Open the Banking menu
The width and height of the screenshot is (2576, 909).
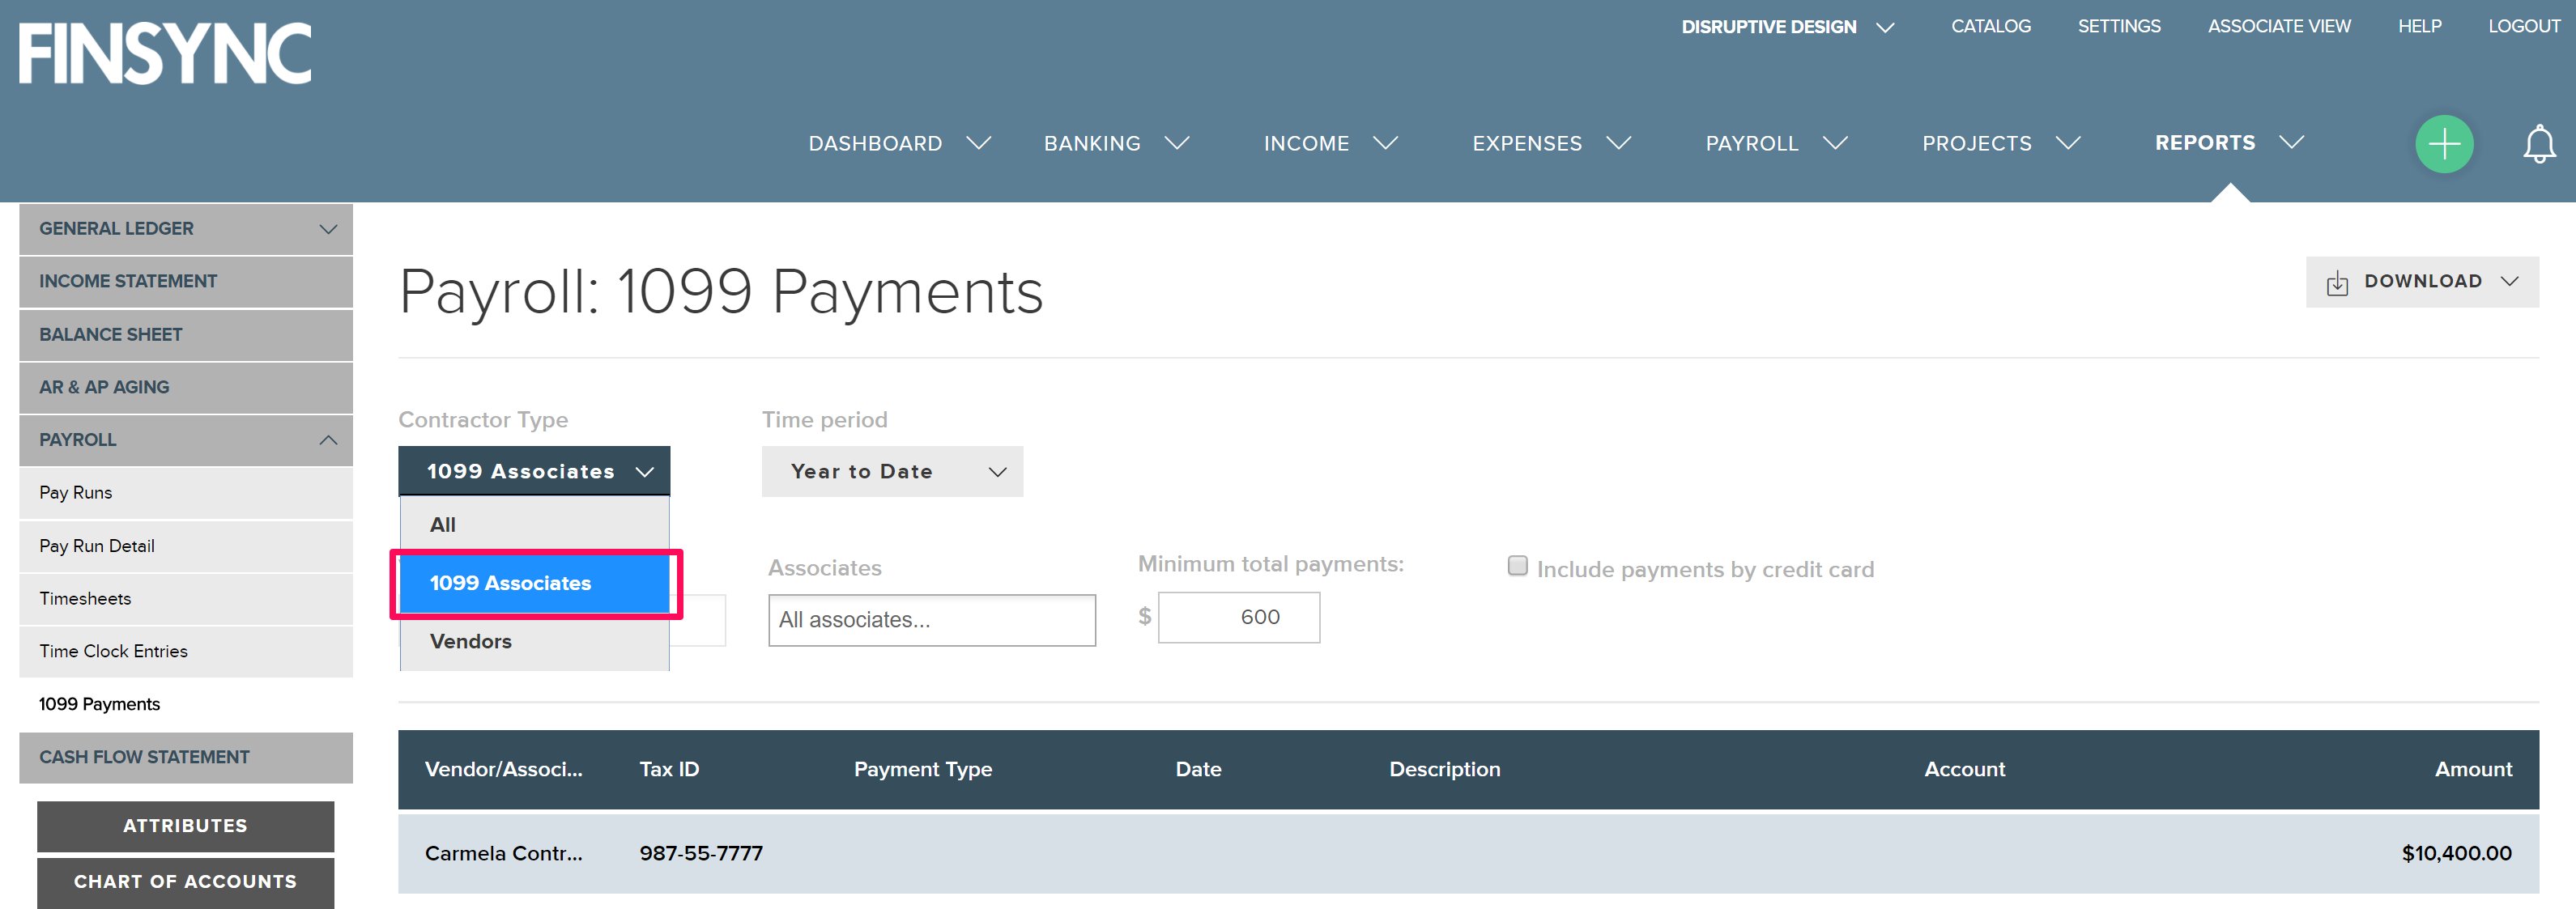1116,143
